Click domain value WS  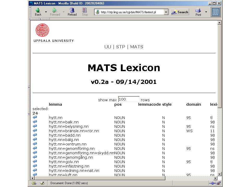(x=189, y=131)
